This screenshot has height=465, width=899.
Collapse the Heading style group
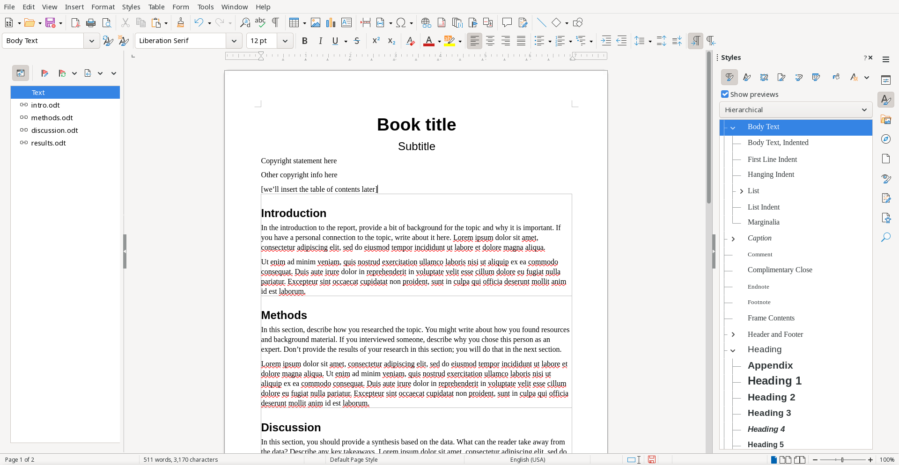733,350
